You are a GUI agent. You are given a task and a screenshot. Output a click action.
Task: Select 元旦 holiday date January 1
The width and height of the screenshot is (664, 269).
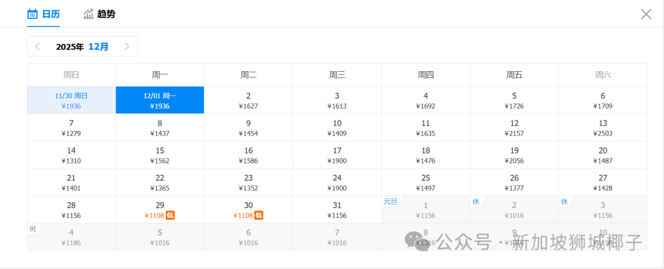(x=425, y=210)
